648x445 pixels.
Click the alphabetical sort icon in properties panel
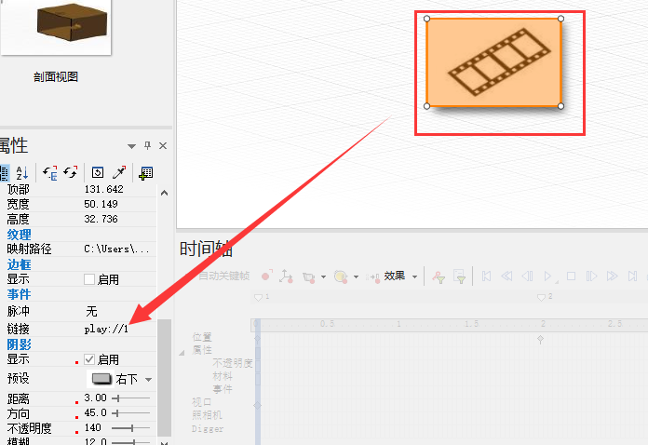[x=23, y=172]
